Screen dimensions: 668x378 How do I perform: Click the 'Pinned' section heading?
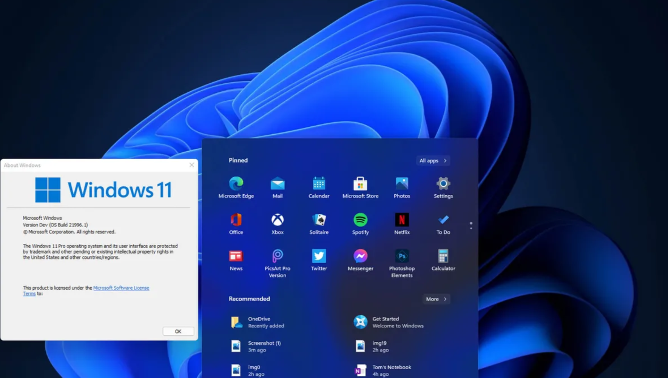click(x=238, y=160)
